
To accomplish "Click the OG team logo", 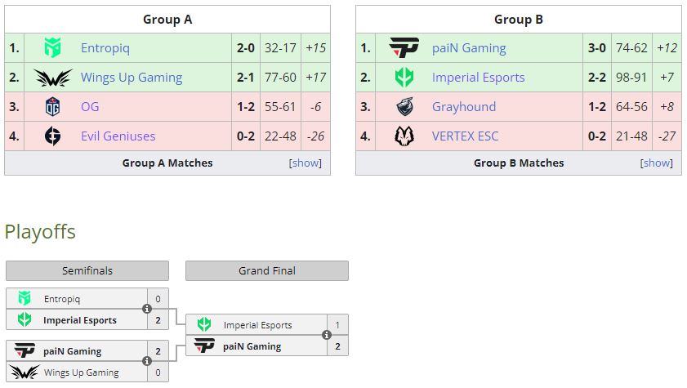I will [x=53, y=107].
